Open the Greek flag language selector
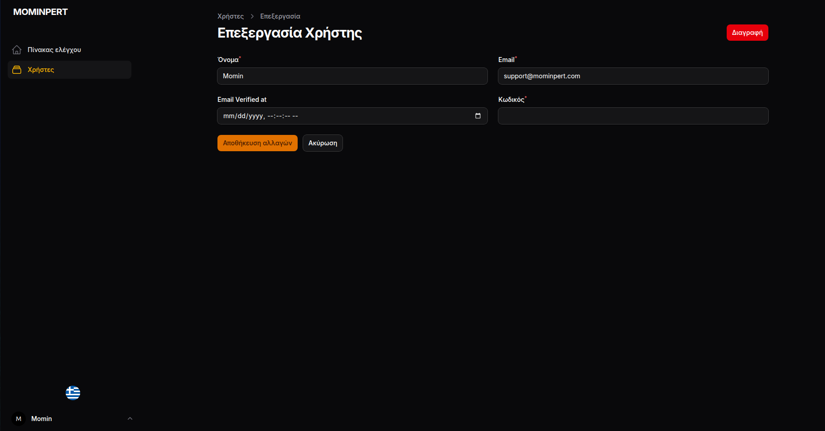The width and height of the screenshot is (825, 431). [x=73, y=393]
